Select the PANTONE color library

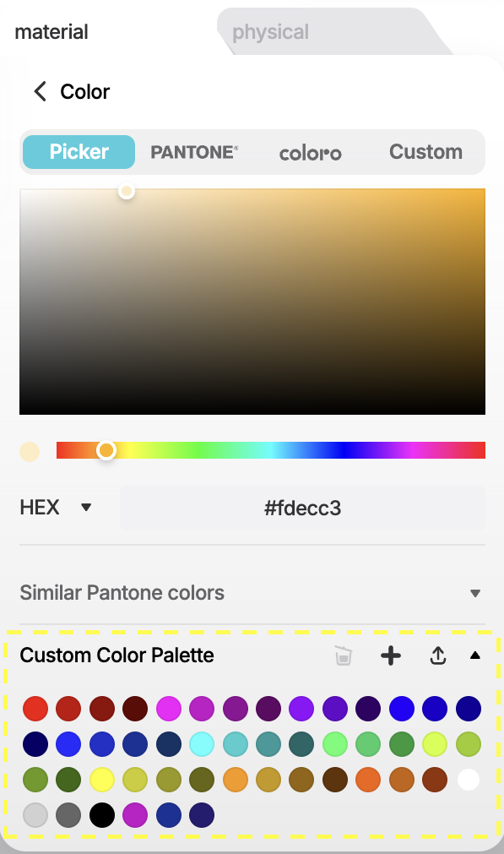click(x=194, y=152)
